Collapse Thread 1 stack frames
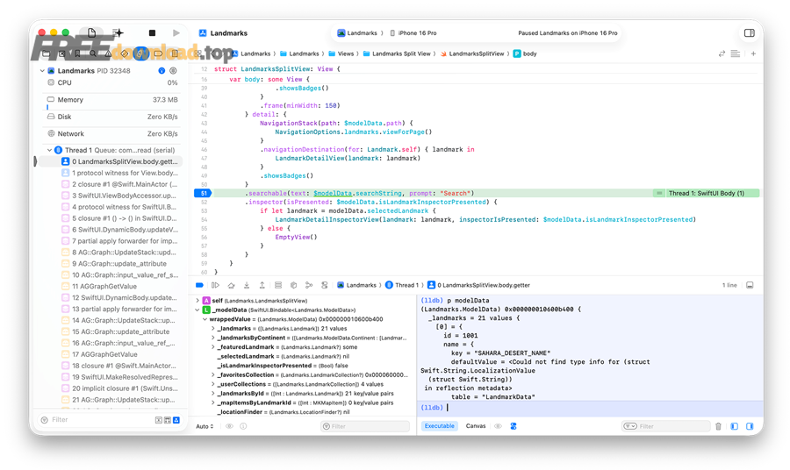Viewport: 790px width, 470px height. point(49,150)
